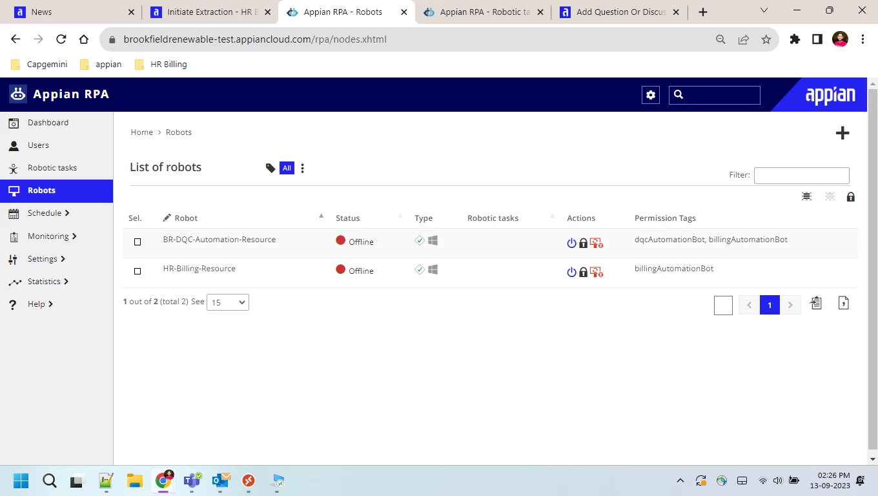Viewport: 878px width, 496px height.
Task: Click Robots in the breadcrumb
Action: tap(179, 132)
